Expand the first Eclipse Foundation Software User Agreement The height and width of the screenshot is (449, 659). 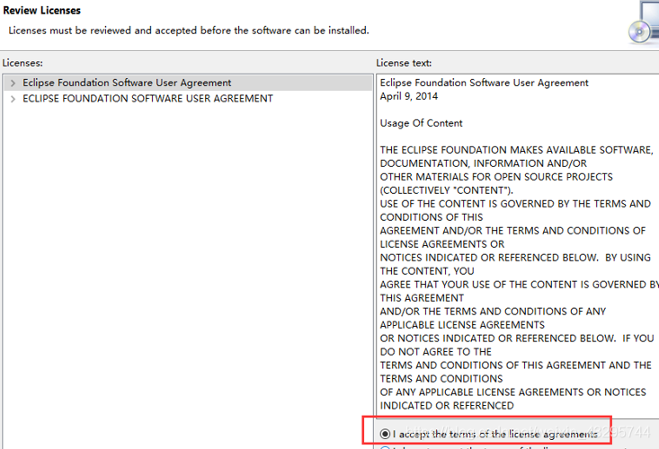13,84
